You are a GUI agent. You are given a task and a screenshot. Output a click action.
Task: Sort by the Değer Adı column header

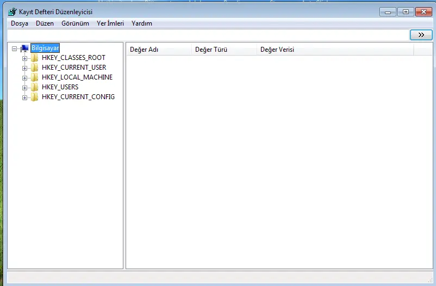coord(159,50)
